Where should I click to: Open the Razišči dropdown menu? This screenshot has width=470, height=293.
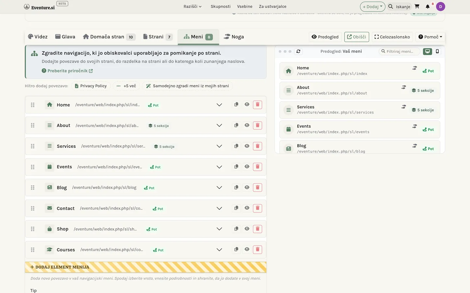[x=193, y=7]
